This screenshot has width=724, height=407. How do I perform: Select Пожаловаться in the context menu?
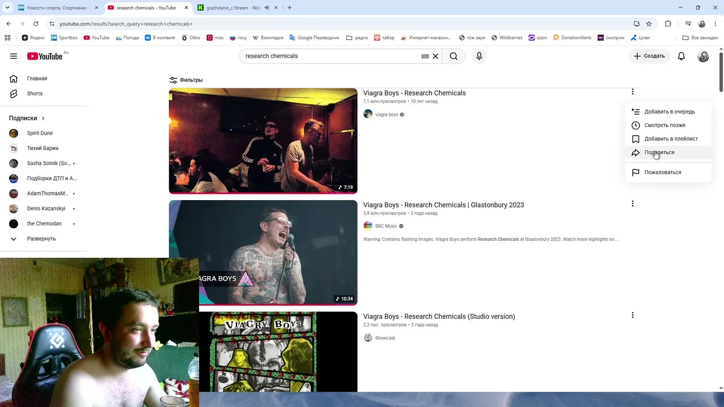[x=668, y=172]
